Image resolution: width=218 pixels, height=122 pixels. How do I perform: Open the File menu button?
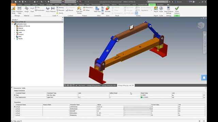coord(14,4)
